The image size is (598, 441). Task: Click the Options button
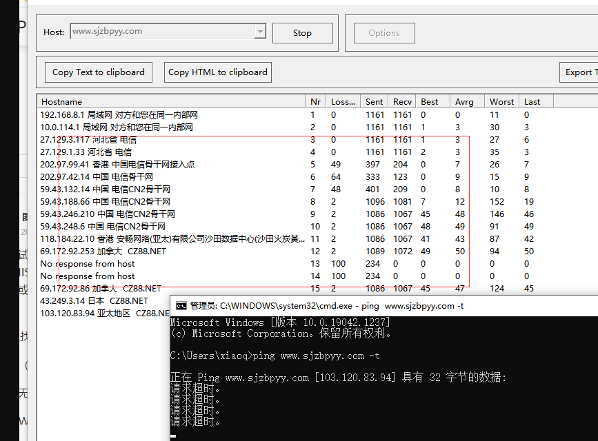coord(384,33)
